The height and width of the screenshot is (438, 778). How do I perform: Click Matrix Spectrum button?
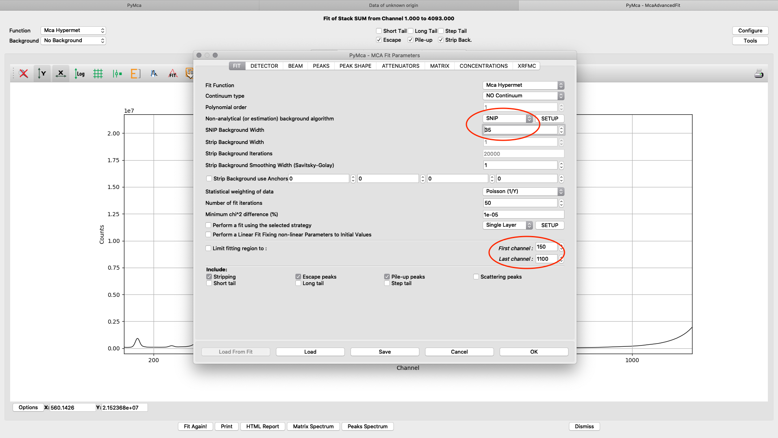click(313, 426)
